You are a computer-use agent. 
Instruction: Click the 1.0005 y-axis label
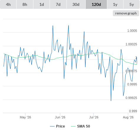click(x=132, y=31)
